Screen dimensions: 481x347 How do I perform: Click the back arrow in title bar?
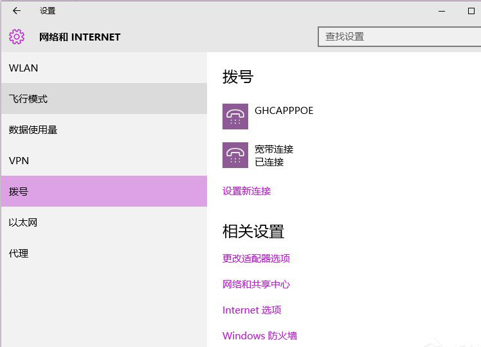(x=17, y=11)
